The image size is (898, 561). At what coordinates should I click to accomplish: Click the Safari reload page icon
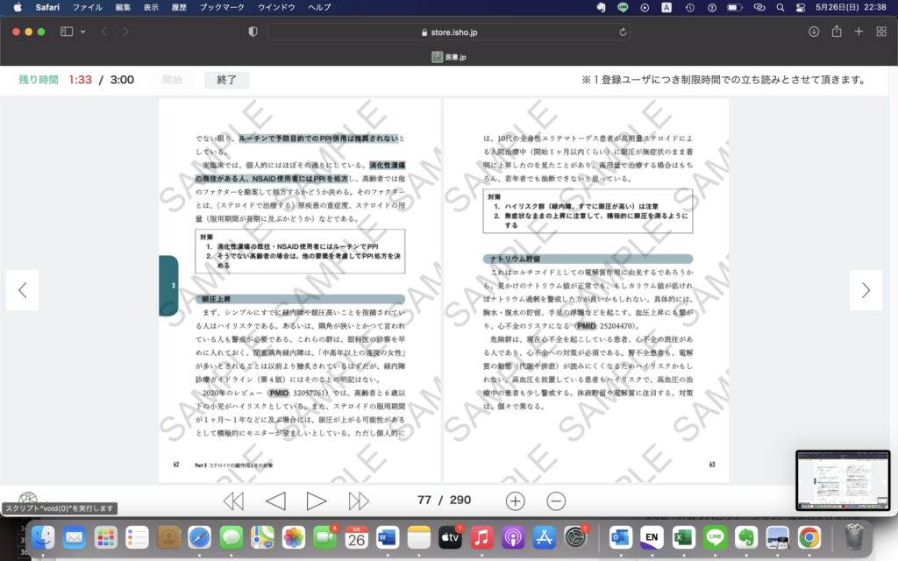tap(623, 32)
